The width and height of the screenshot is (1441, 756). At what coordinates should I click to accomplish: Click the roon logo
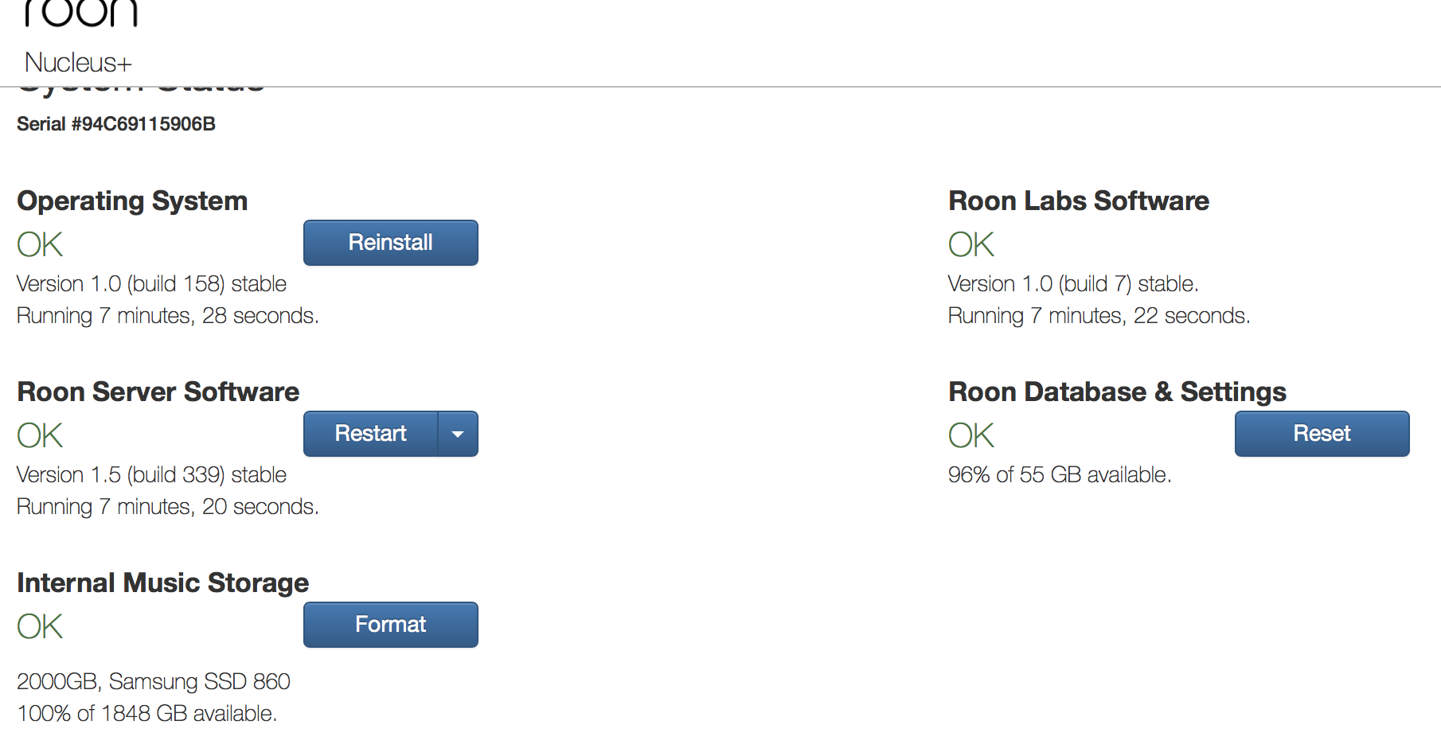click(x=81, y=13)
